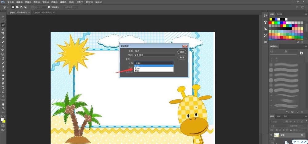Select the Horizontal Type tool

[x=3, y=87]
